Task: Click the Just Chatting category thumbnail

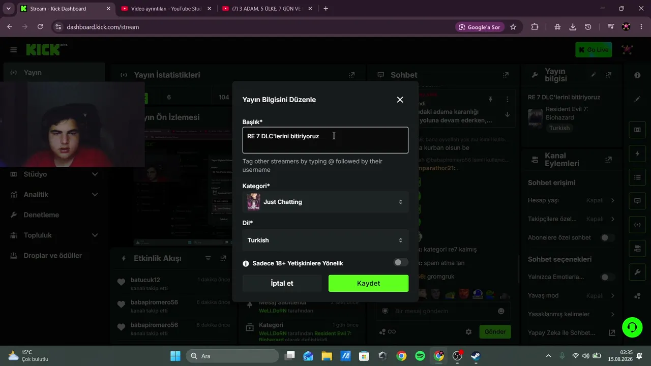Action: (253, 202)
